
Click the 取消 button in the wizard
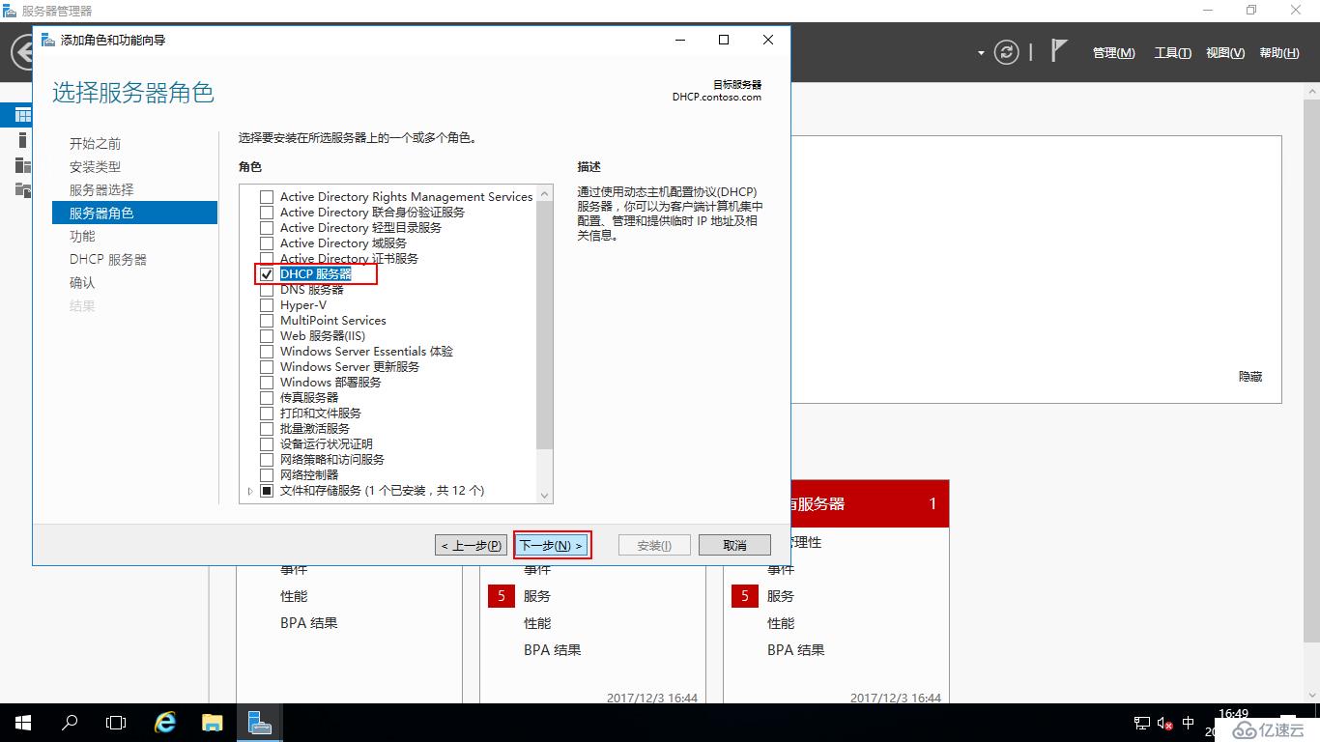734,545
